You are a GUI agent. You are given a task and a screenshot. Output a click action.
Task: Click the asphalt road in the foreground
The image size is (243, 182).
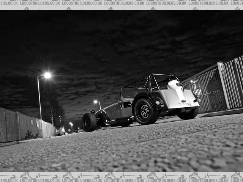(121, 152)
